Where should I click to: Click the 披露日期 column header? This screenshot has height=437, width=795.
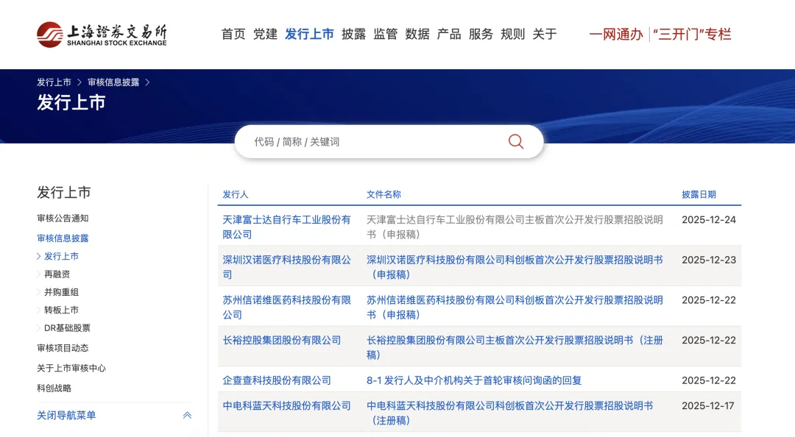pyautogui.click(x=699, y=194)
